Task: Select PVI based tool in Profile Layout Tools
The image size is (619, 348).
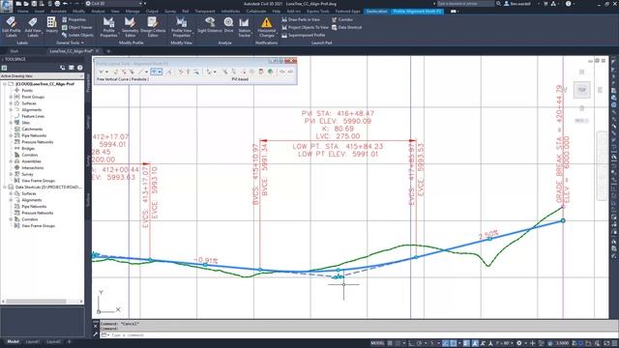Action: 240,79
